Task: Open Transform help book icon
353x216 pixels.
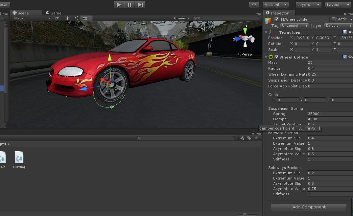Action: coord(344,32)
